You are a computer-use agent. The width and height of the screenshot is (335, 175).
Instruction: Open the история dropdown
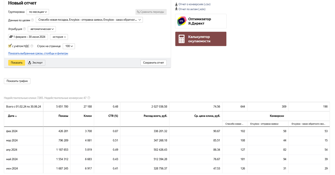click(59, 37)
